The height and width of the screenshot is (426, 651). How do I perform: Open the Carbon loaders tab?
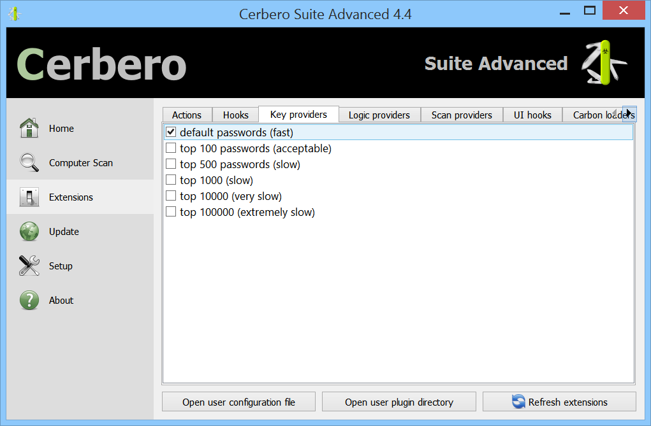[x=594, y=115]
